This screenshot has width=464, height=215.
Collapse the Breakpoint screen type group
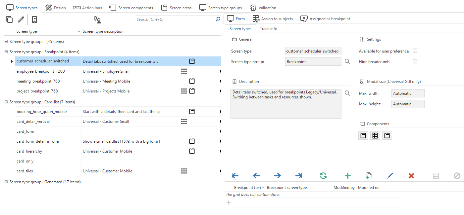tap(6, 52)
